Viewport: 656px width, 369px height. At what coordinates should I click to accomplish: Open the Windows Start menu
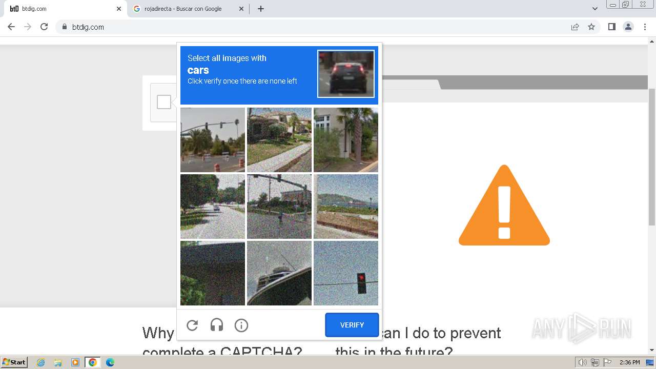(14, 362)
